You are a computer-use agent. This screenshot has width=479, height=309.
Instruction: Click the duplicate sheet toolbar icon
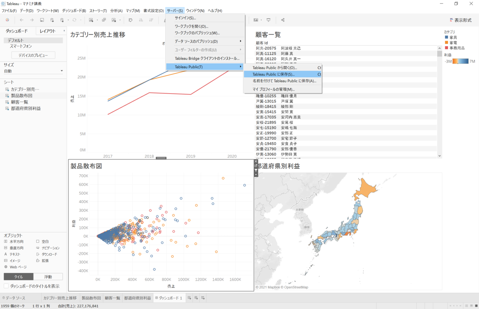tap(104, 20)
